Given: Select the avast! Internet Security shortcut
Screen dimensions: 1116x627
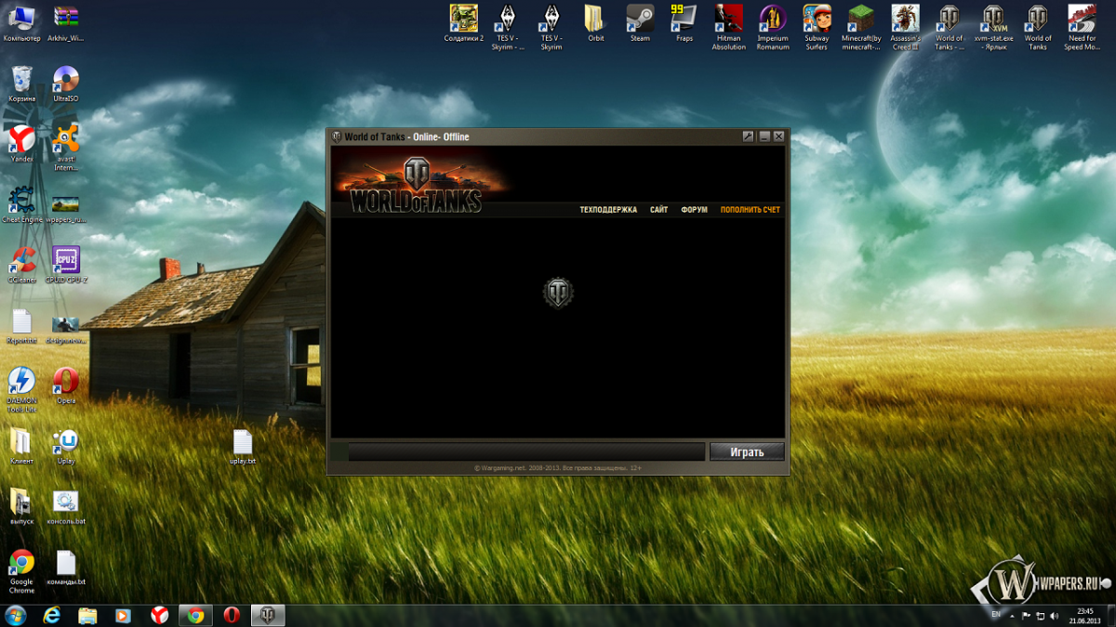Looking at the screenshot, I should point(65,149).
